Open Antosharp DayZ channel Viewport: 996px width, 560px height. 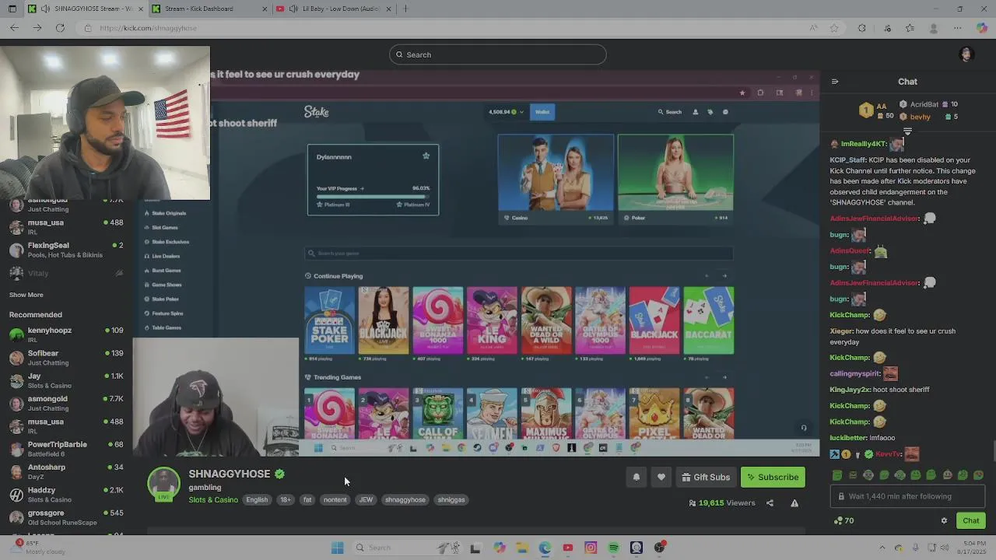[x=66, y=471]
